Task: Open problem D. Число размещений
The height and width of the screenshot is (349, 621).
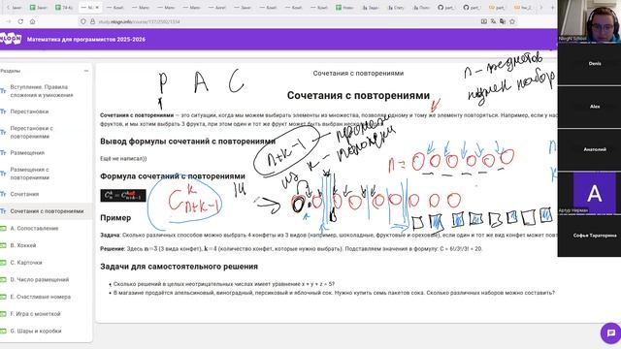Action: click(x=39, y=279)
